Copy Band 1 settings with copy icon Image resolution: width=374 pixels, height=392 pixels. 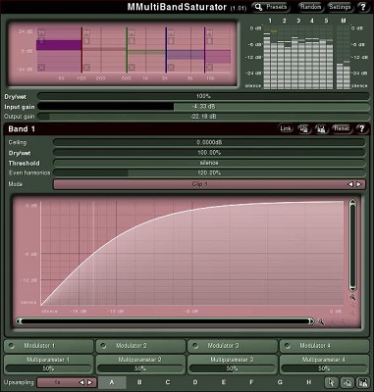tap(303, 128)
